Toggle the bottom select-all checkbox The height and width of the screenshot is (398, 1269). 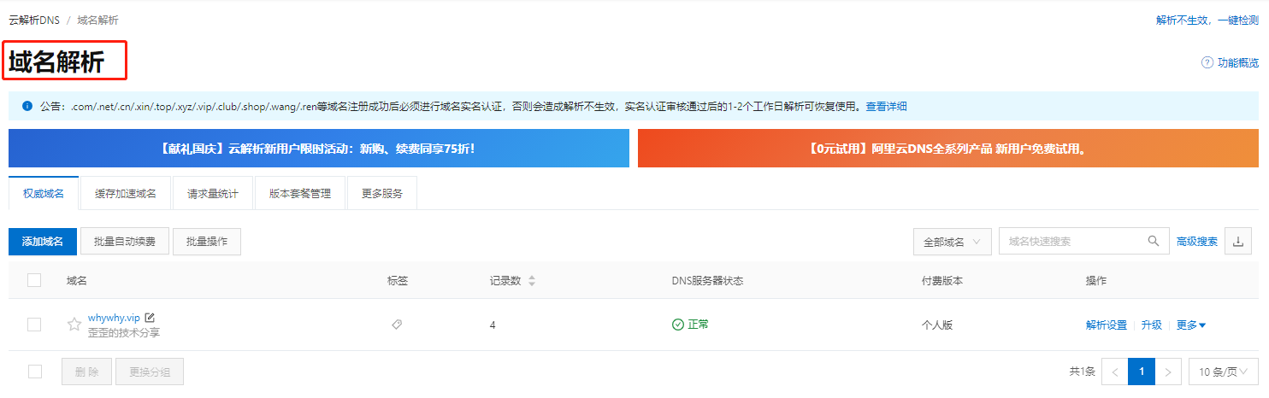34,372
